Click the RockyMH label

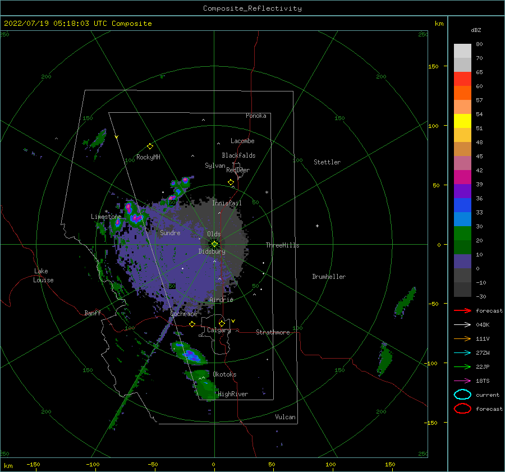click(x=148, y=157)
